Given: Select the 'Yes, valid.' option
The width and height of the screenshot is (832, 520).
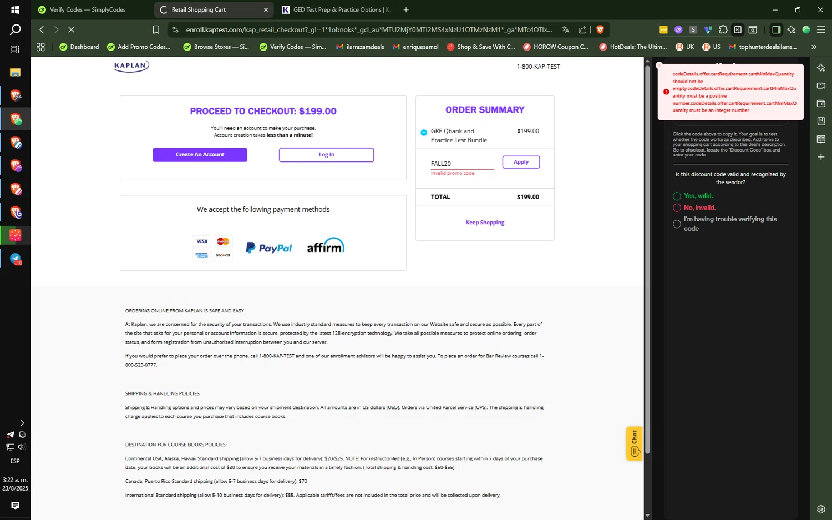Looking at the screenshot, I should tap(677, 196).
